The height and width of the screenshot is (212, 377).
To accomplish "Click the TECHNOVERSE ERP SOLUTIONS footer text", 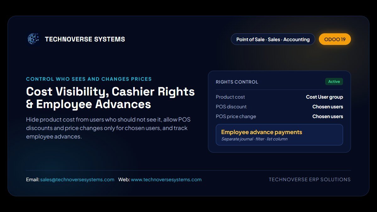I will click(x=310, y=180).
